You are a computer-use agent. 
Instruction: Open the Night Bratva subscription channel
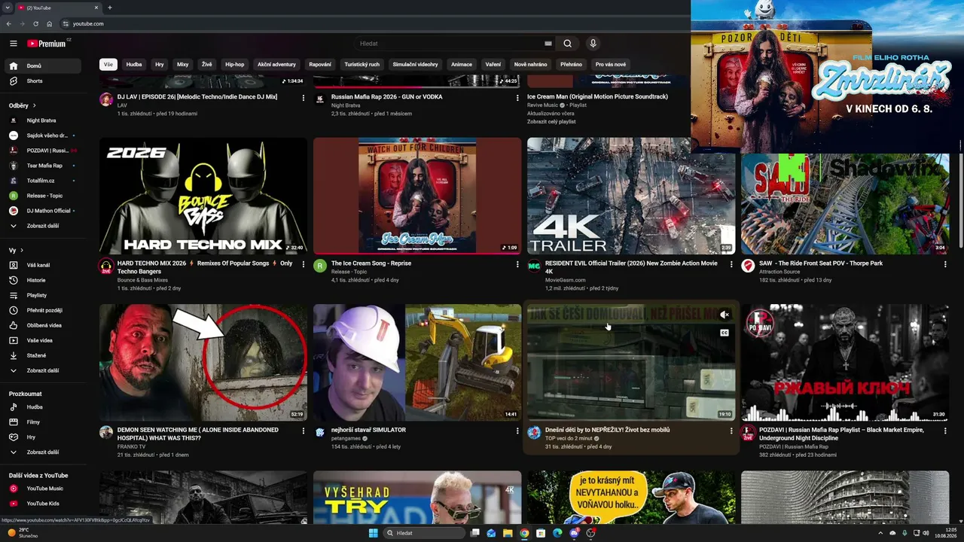pos(43,120)
